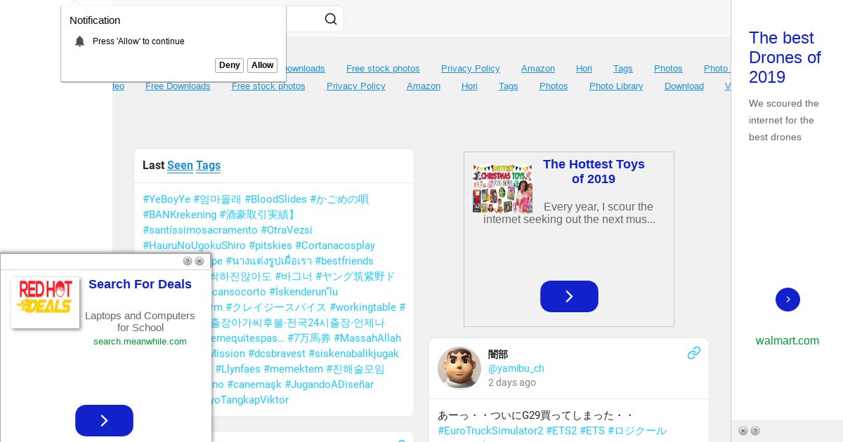Viewport: 843px width, 442px height.
Task: Open Tags link in top row
Action: pyautogui.click(x=623, y=68)
